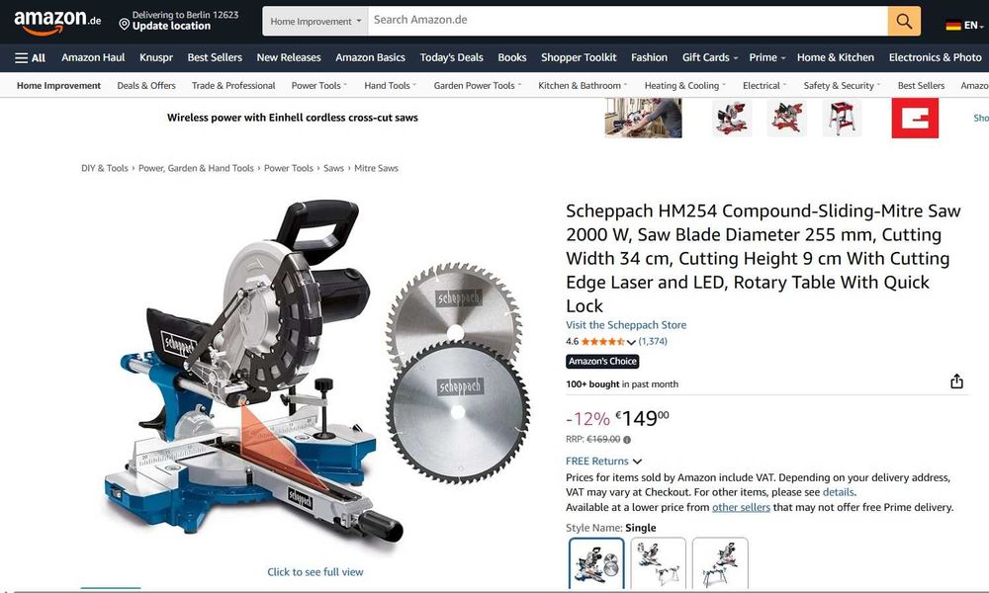Open the All hamburger menu
989x593 pixels.
tap(30, 58)
